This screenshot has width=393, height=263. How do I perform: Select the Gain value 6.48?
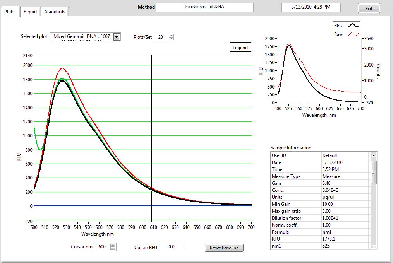coord(326,183)
